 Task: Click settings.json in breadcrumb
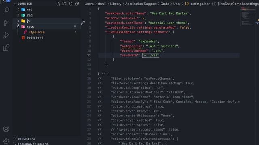tap(200, 4)
